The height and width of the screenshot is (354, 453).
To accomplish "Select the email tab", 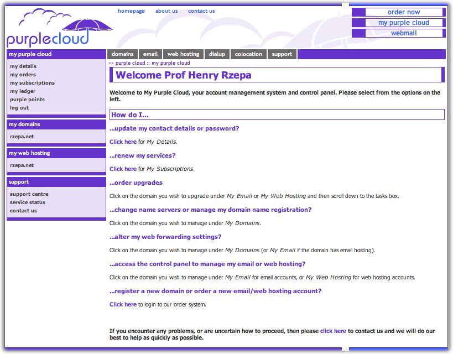I will click(150, 54).
